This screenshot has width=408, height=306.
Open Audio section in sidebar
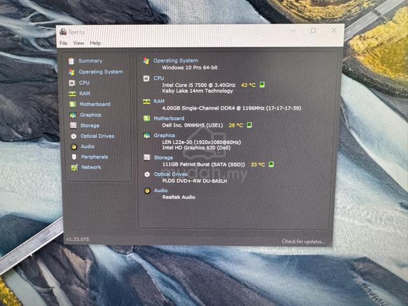[x=88, y=146]
